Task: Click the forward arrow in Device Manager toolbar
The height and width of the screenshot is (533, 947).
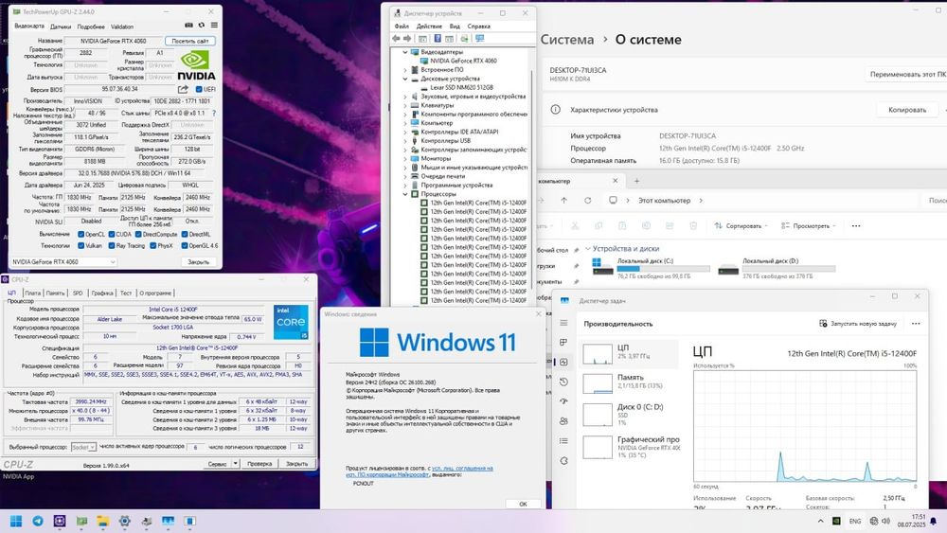Action: click(x=407, y=38)
